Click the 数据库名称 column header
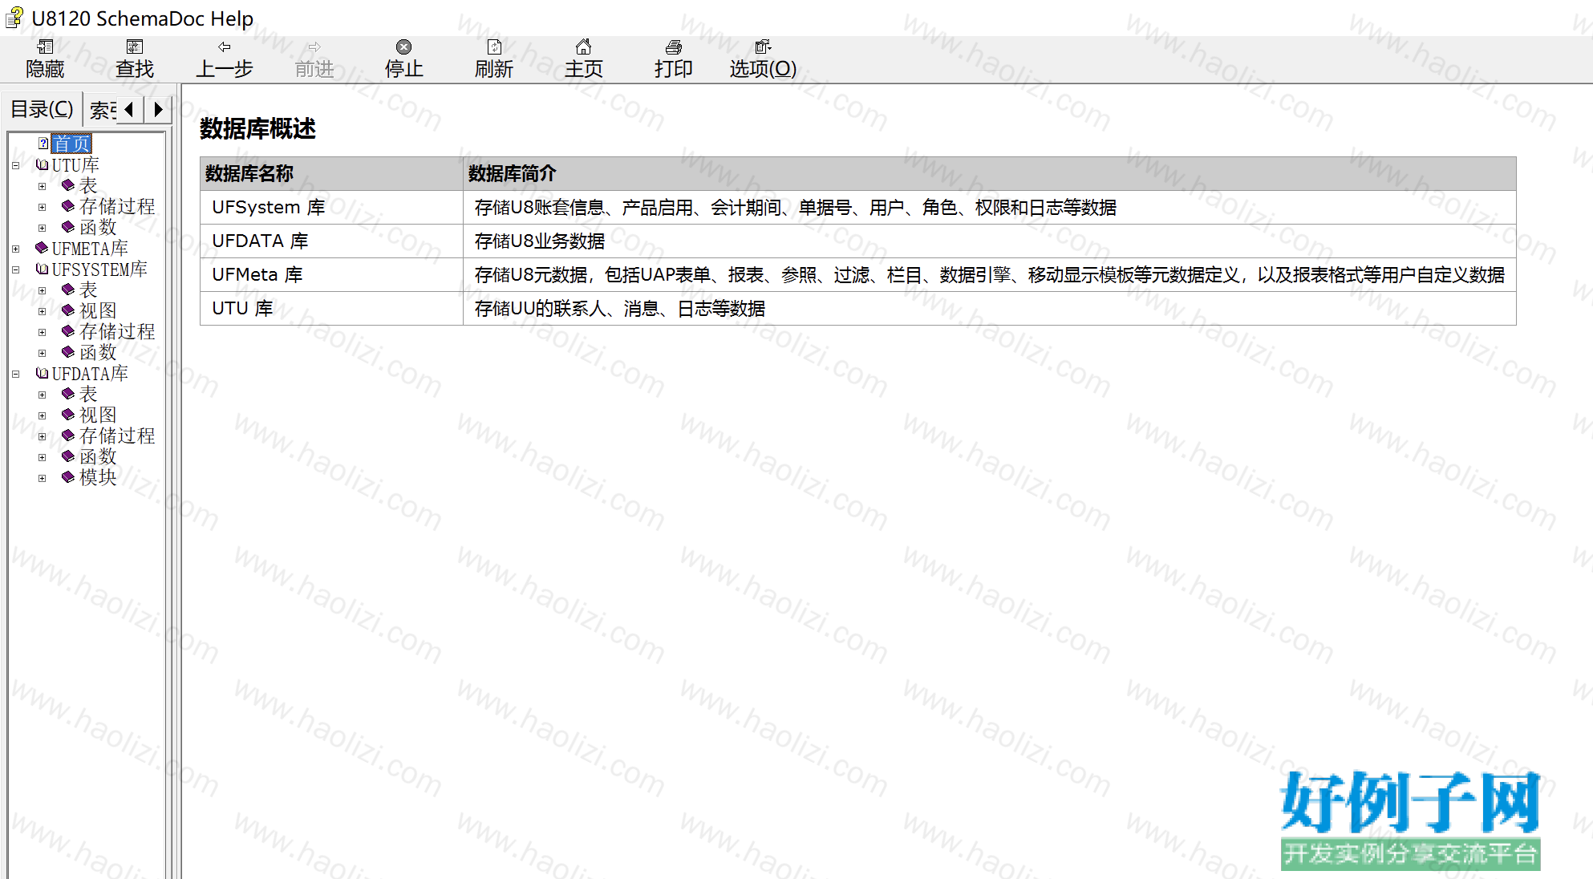 pyautogui.click(x=331, y=173)
